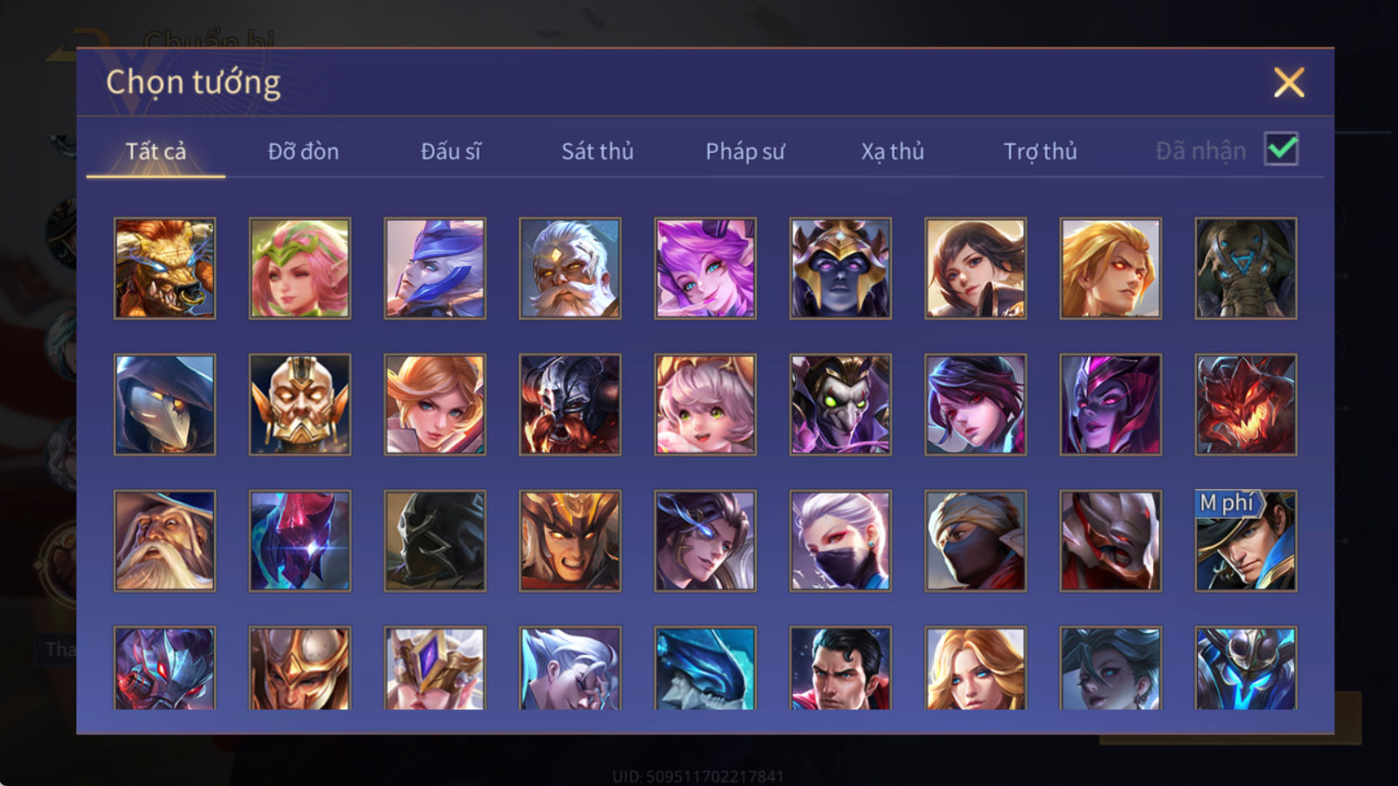Choose the hooded plague doctor hero
The image size is (1398, 786).
point(165,404)
